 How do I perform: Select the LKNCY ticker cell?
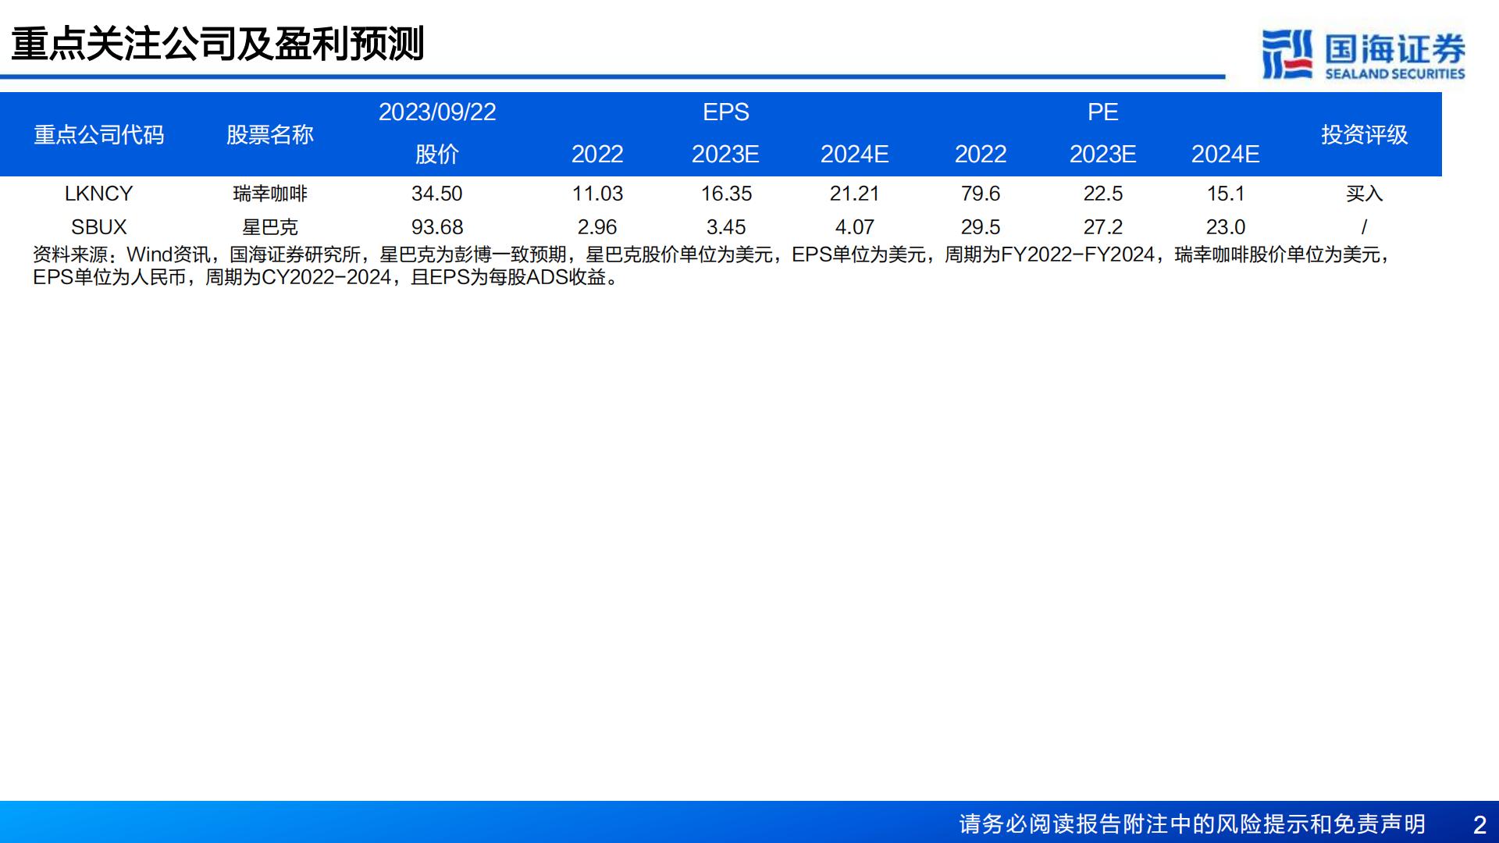click(99, 194)
